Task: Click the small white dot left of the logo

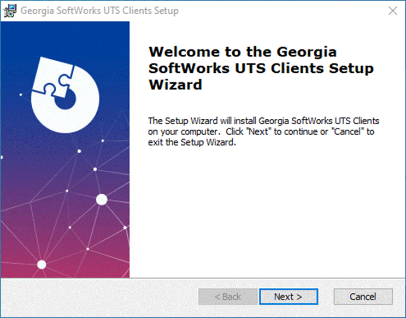Action: tap(21, 95)
